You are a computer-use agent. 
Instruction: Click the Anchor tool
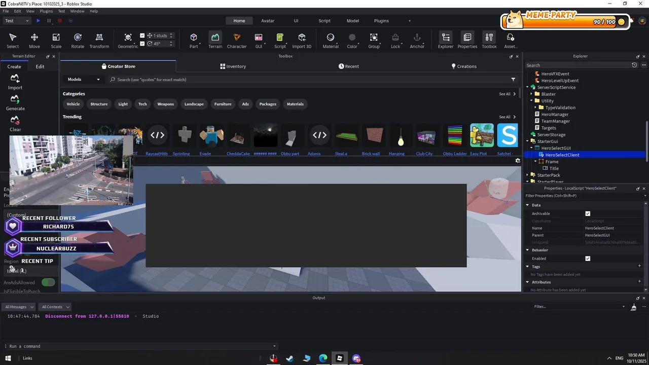[417, 41]
